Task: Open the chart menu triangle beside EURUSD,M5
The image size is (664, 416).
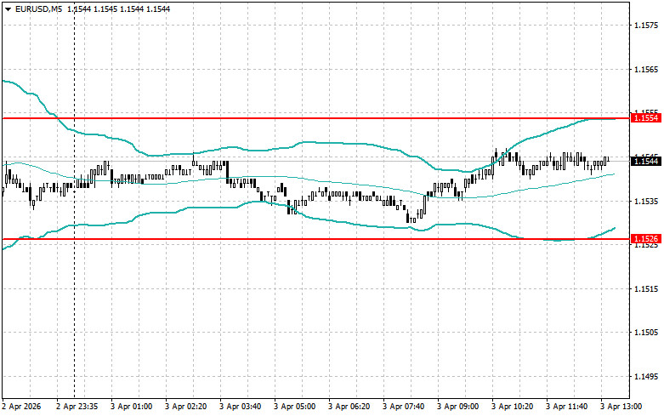Action: click(8, 9)
